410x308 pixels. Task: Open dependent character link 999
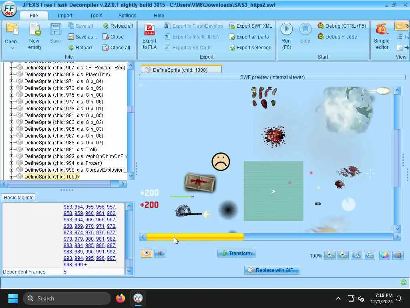click(79, 265)
